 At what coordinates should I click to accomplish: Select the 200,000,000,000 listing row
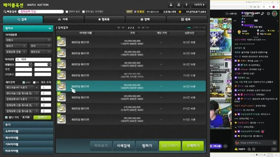(x=131, y=86)
